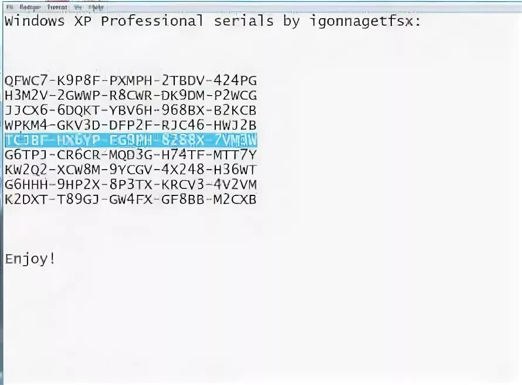The height and width of the screenshot is (385, 522).
Task: Click the serial line starting with G6TPJ
Action: [x=131, y=155]
